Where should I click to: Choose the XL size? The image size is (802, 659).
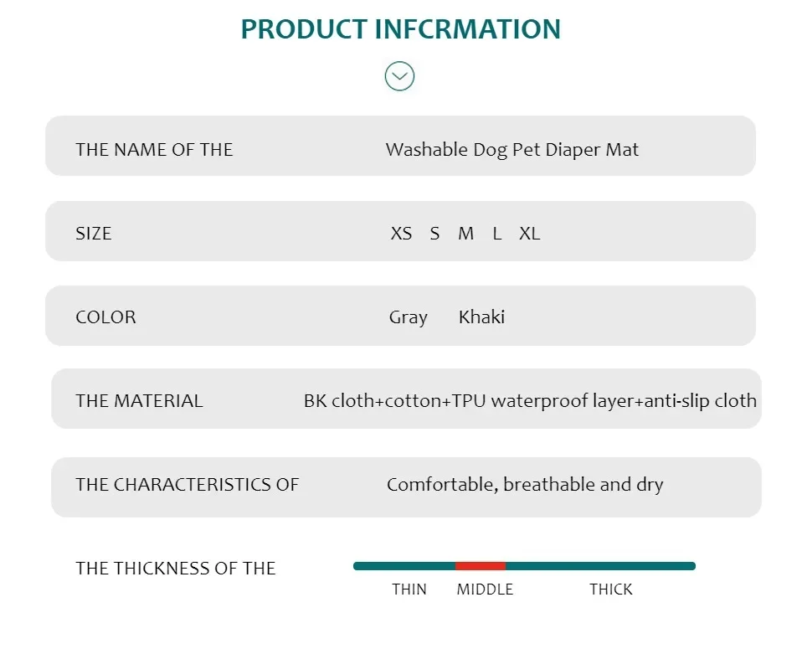[x=529, y=234]
